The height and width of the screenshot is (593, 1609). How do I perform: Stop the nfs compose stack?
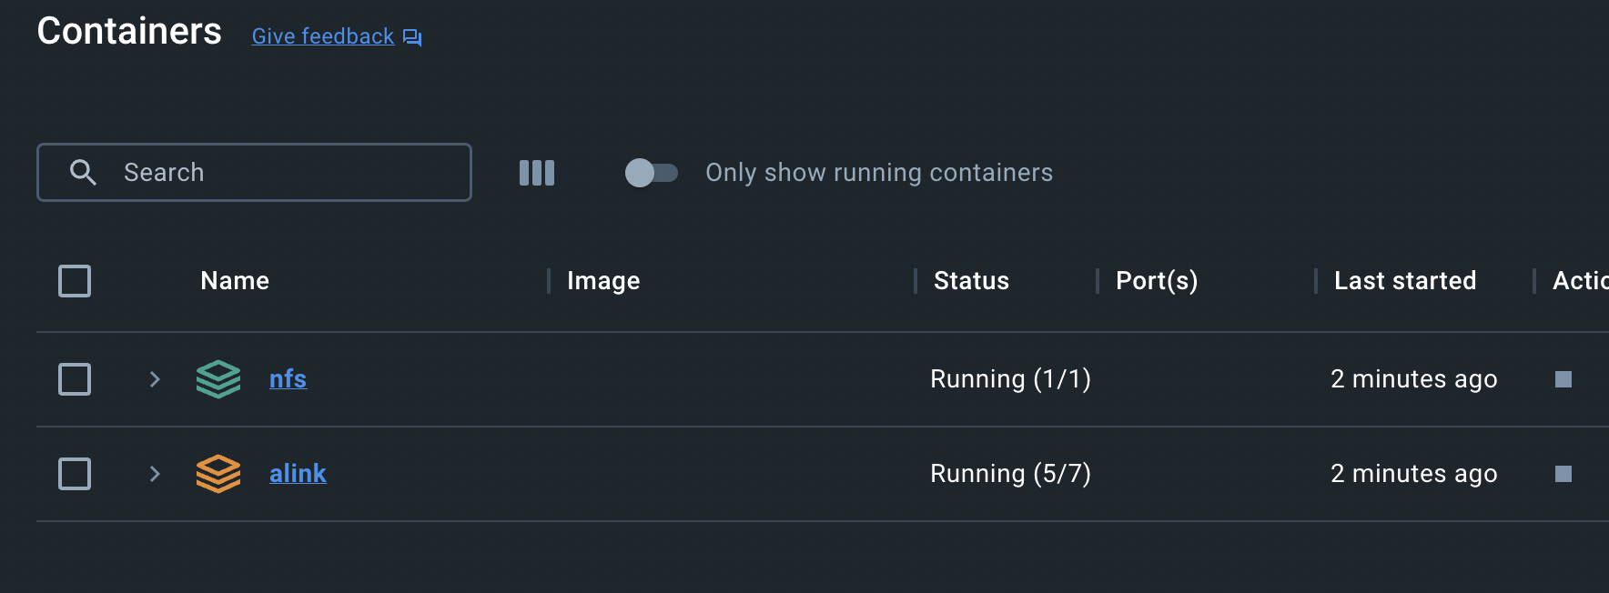point(1563,379)
